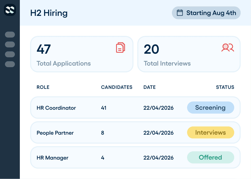This screenshot has height=179, width=251.
Task: Open the HR Coordinator role row
Action: [135, 108]
